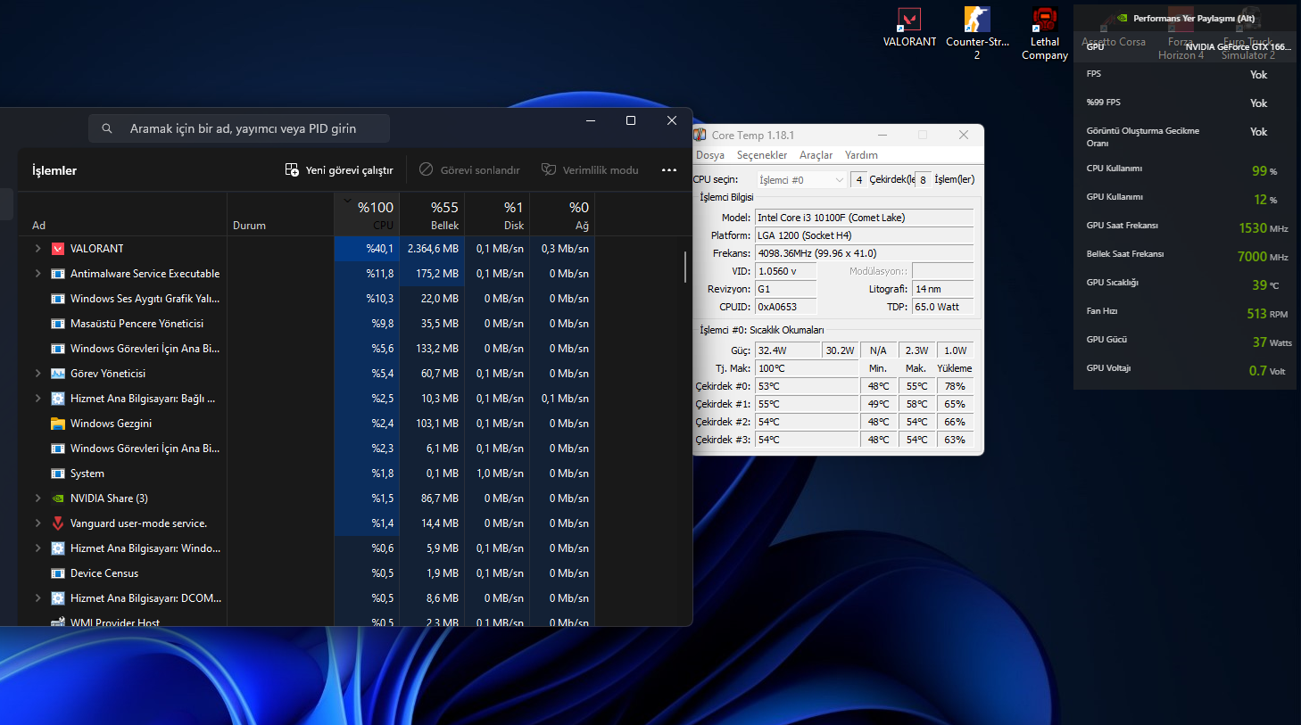Click the Model field showing Intel Core i3 10100F
This screenshot has height=725, width=1301.
pos(864,218)
